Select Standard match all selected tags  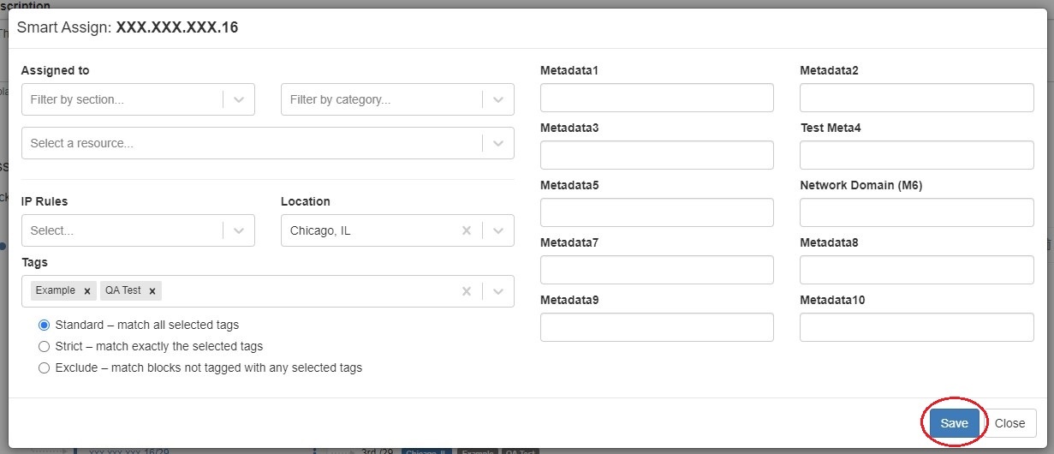tap(45, 326)
